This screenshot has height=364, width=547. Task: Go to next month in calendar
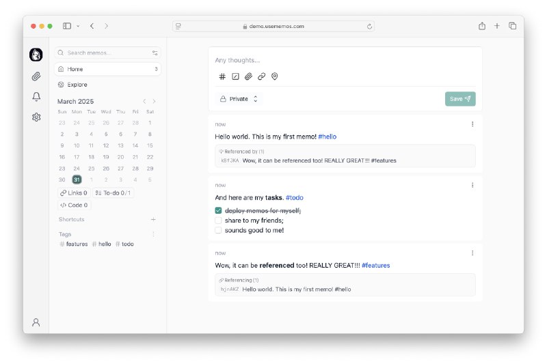[155, 101]
